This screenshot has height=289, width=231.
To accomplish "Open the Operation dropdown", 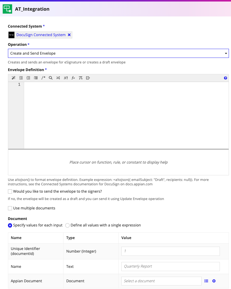I will tap(118, 53).
